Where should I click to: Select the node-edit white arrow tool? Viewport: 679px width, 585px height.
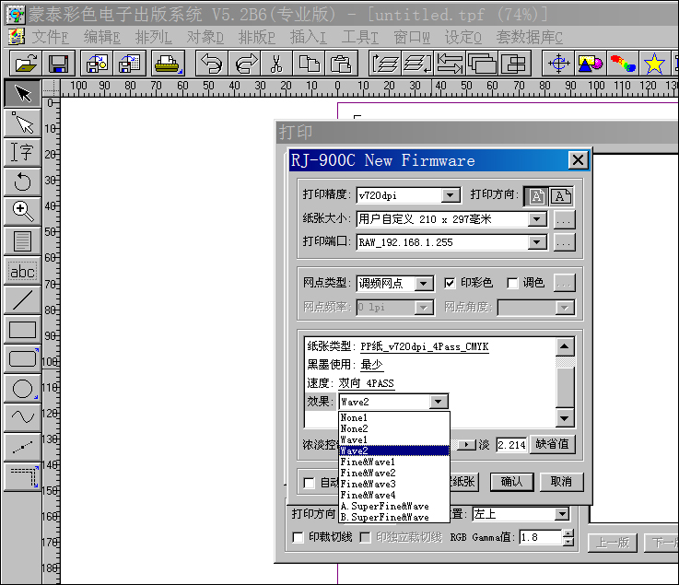coord(22,123)
